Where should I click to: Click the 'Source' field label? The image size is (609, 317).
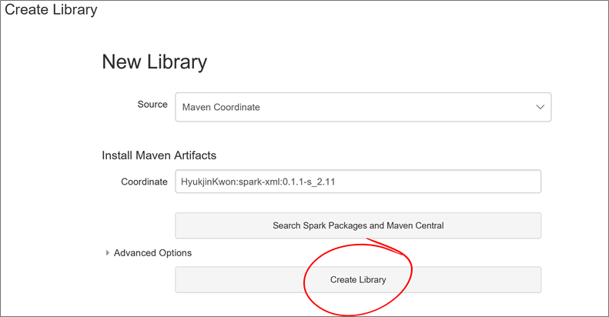[152, 105]
